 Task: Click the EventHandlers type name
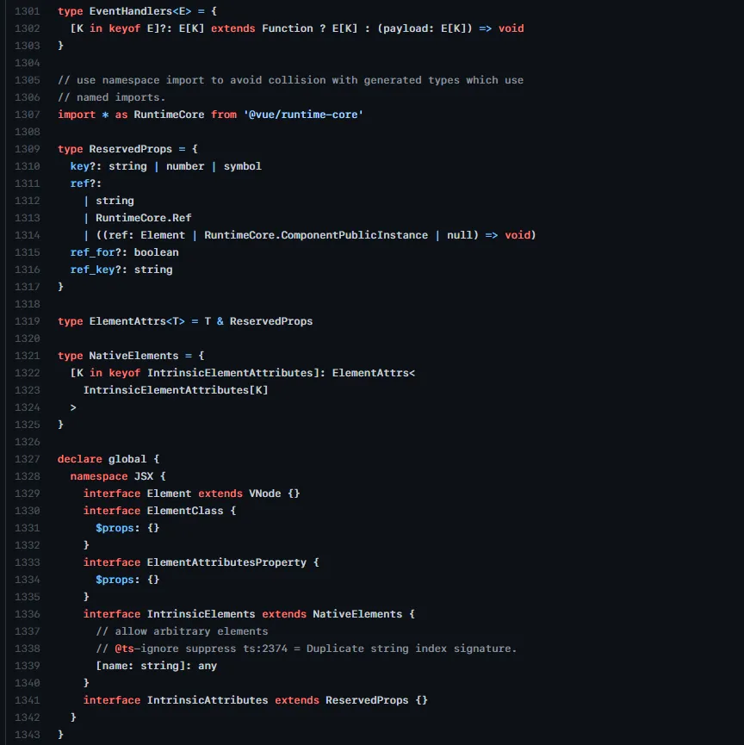point(130,11)
